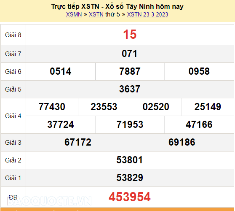Click the 'thứ 5' breadcrumb text
The width and height of the screenshot is (235, 211).
pos(112,15)
